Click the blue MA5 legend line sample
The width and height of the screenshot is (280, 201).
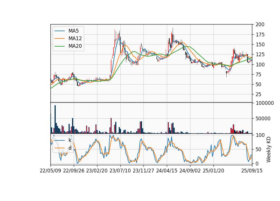point(60,31)
